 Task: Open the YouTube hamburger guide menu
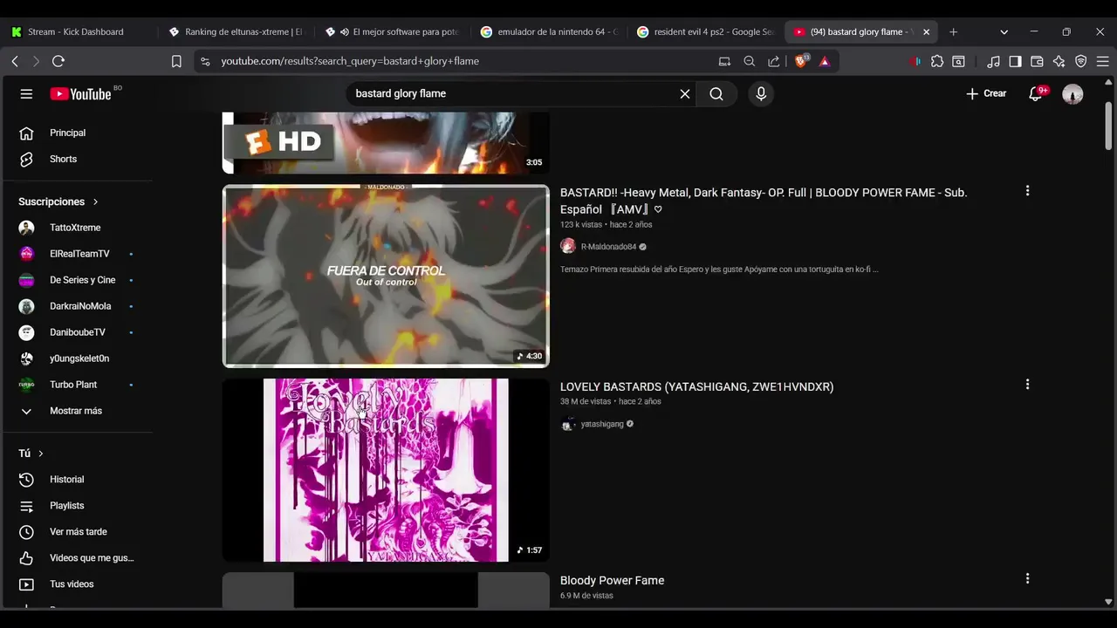26,94
